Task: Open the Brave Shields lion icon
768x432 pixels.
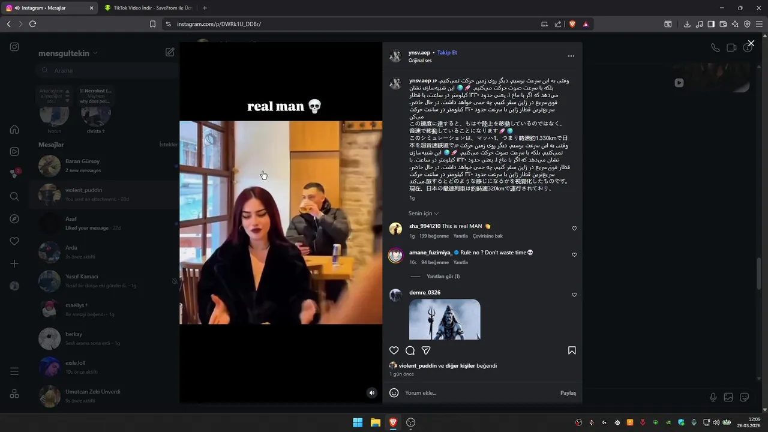Action: pos(572,24)
